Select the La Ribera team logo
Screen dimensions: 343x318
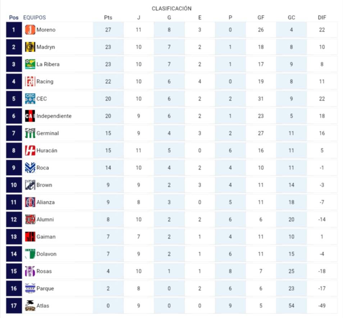[30, 64]
